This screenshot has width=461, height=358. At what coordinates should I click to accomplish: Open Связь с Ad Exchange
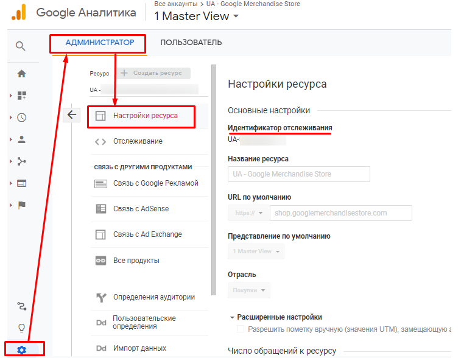point(149,234)
